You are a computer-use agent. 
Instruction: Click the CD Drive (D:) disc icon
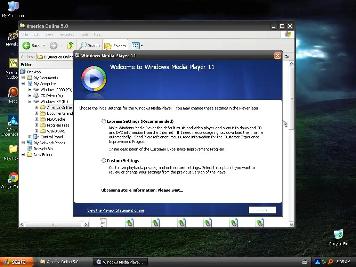pyautogui.click(x=36, y=95)
